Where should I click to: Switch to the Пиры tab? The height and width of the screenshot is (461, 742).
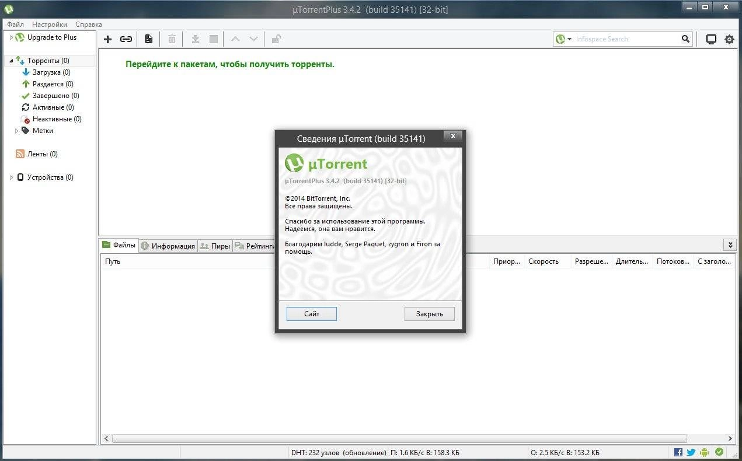point(215,245)
